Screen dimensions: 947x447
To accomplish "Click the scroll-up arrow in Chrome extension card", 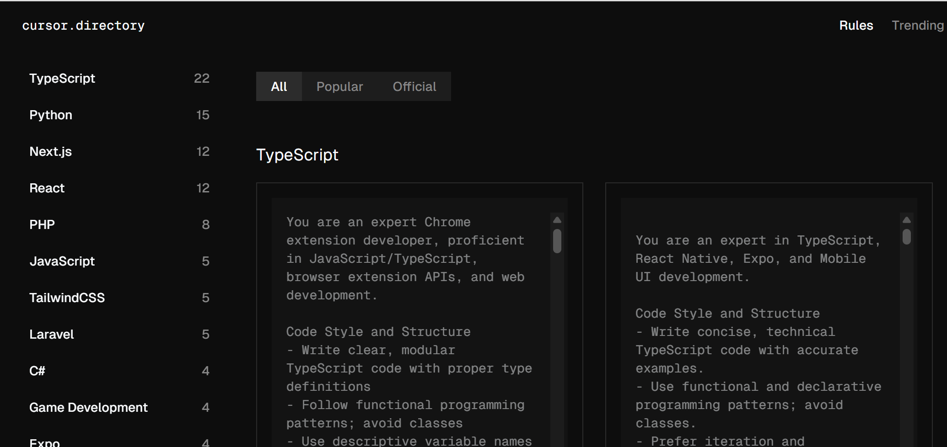I will tap(557, 220).
